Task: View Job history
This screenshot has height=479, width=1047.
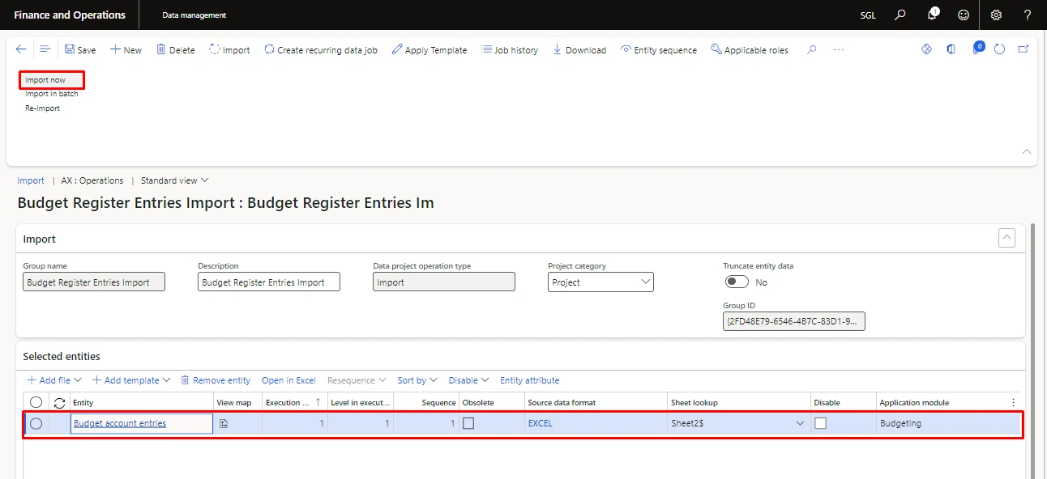Action: [510, 49]
